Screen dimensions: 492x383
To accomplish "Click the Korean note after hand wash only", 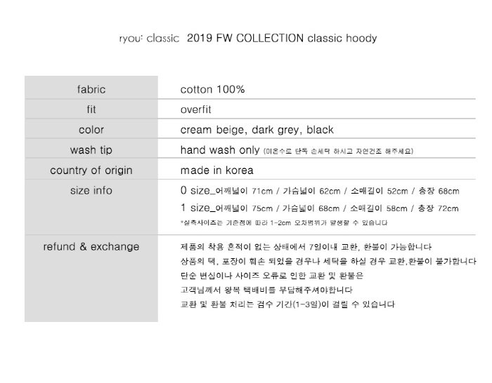I will pos(338,152).
